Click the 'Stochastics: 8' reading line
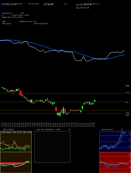The width and height of the screenshot is (131, 173). coord(8,13)
